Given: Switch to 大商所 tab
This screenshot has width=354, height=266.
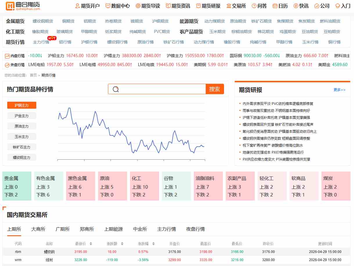Looking at the screenshot, I should 38,229.
